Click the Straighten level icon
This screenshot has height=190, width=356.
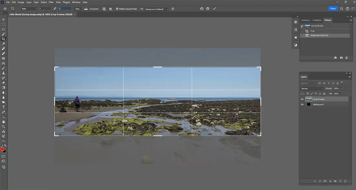(x=86, y=9)
